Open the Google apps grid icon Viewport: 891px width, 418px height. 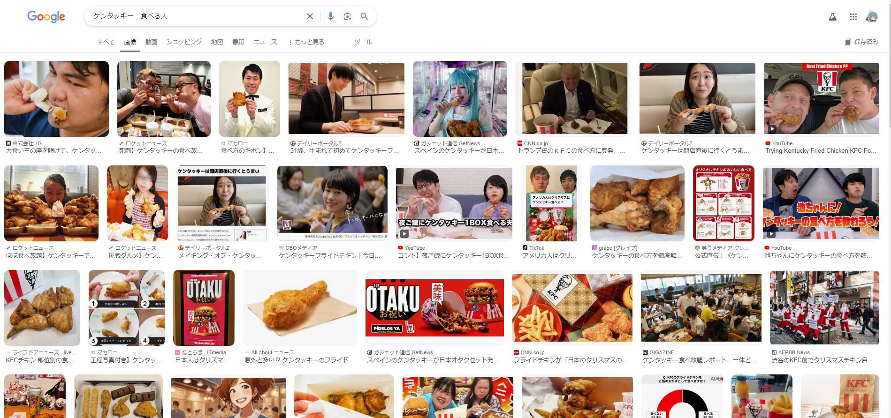[853, 17]
